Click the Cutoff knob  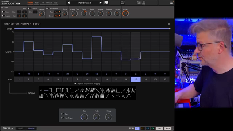tap(84, 13)
